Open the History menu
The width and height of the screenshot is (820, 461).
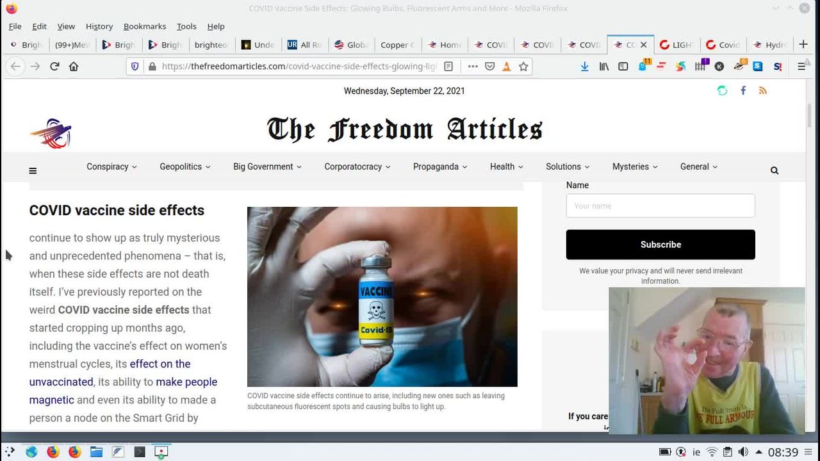99,26
